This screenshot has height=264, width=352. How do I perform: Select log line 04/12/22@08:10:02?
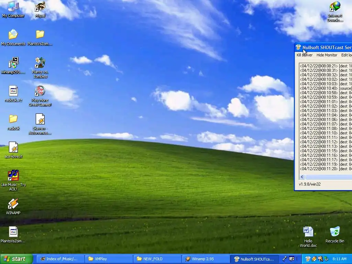[x=326, y=79]
